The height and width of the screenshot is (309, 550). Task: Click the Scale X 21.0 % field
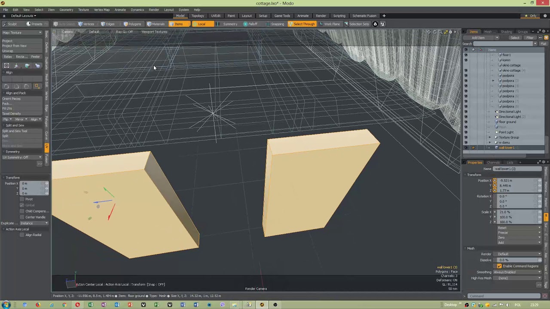(517, 212)
